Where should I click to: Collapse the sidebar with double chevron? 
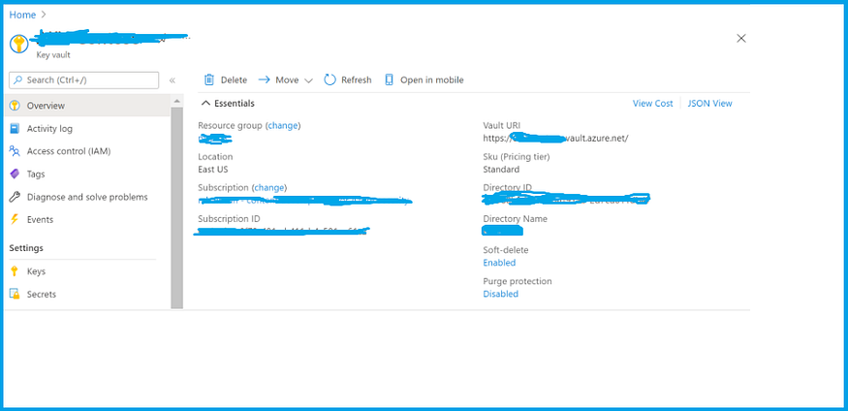[x=172, y=80]
